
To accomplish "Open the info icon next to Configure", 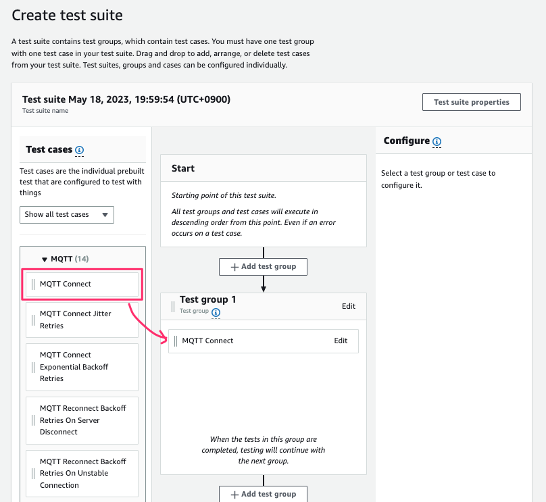I will coord(437,142).
